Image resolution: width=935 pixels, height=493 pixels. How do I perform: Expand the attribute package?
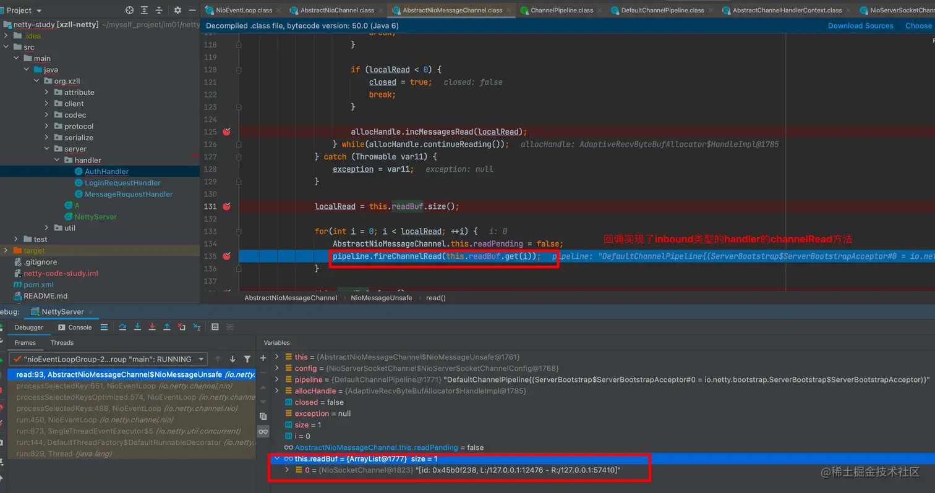click(x=46, y=92)
